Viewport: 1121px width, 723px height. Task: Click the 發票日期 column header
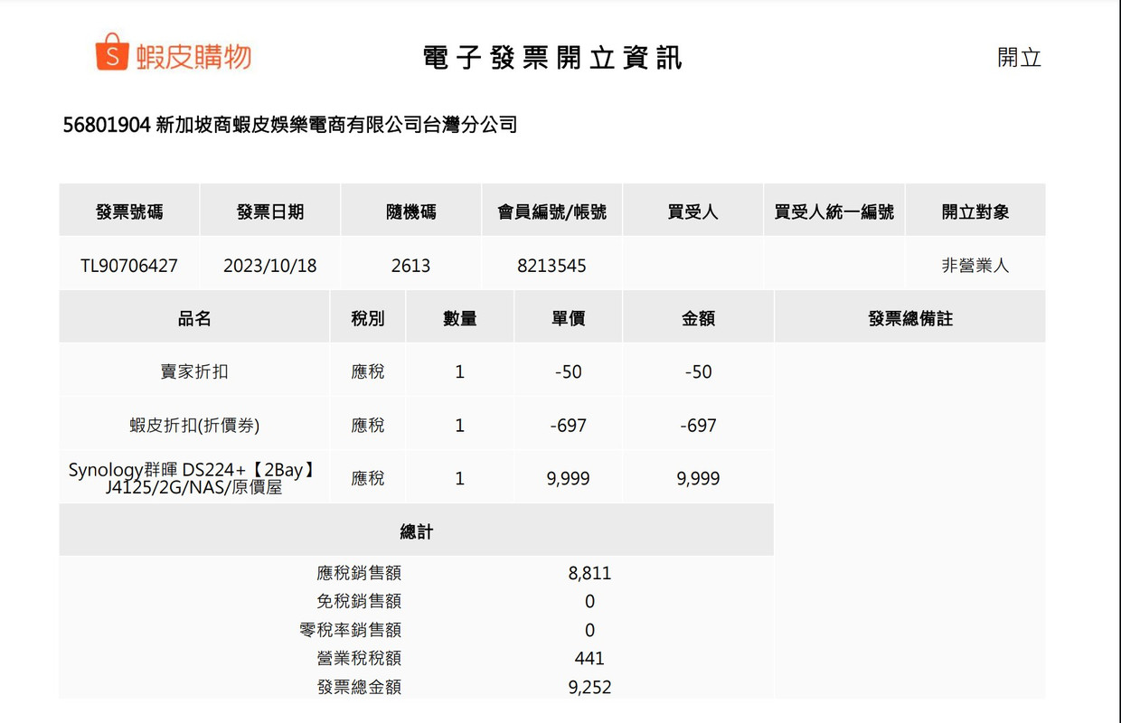click(x=270, y=211)
